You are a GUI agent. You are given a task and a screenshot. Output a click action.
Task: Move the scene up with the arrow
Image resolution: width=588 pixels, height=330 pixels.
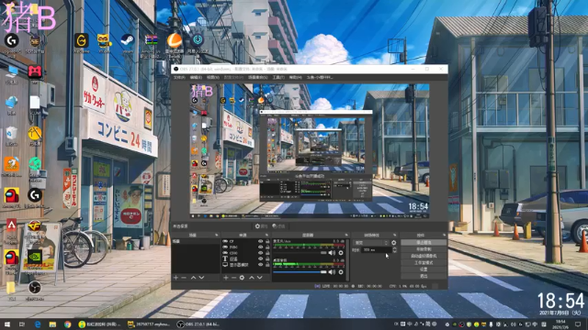[x=193, y=278]
